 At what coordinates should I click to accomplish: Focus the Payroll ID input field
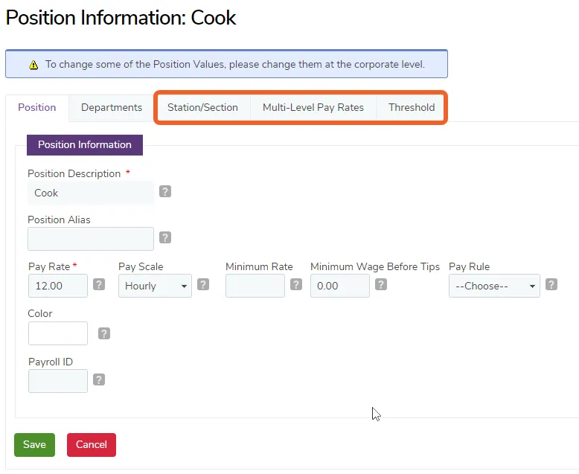58,380
